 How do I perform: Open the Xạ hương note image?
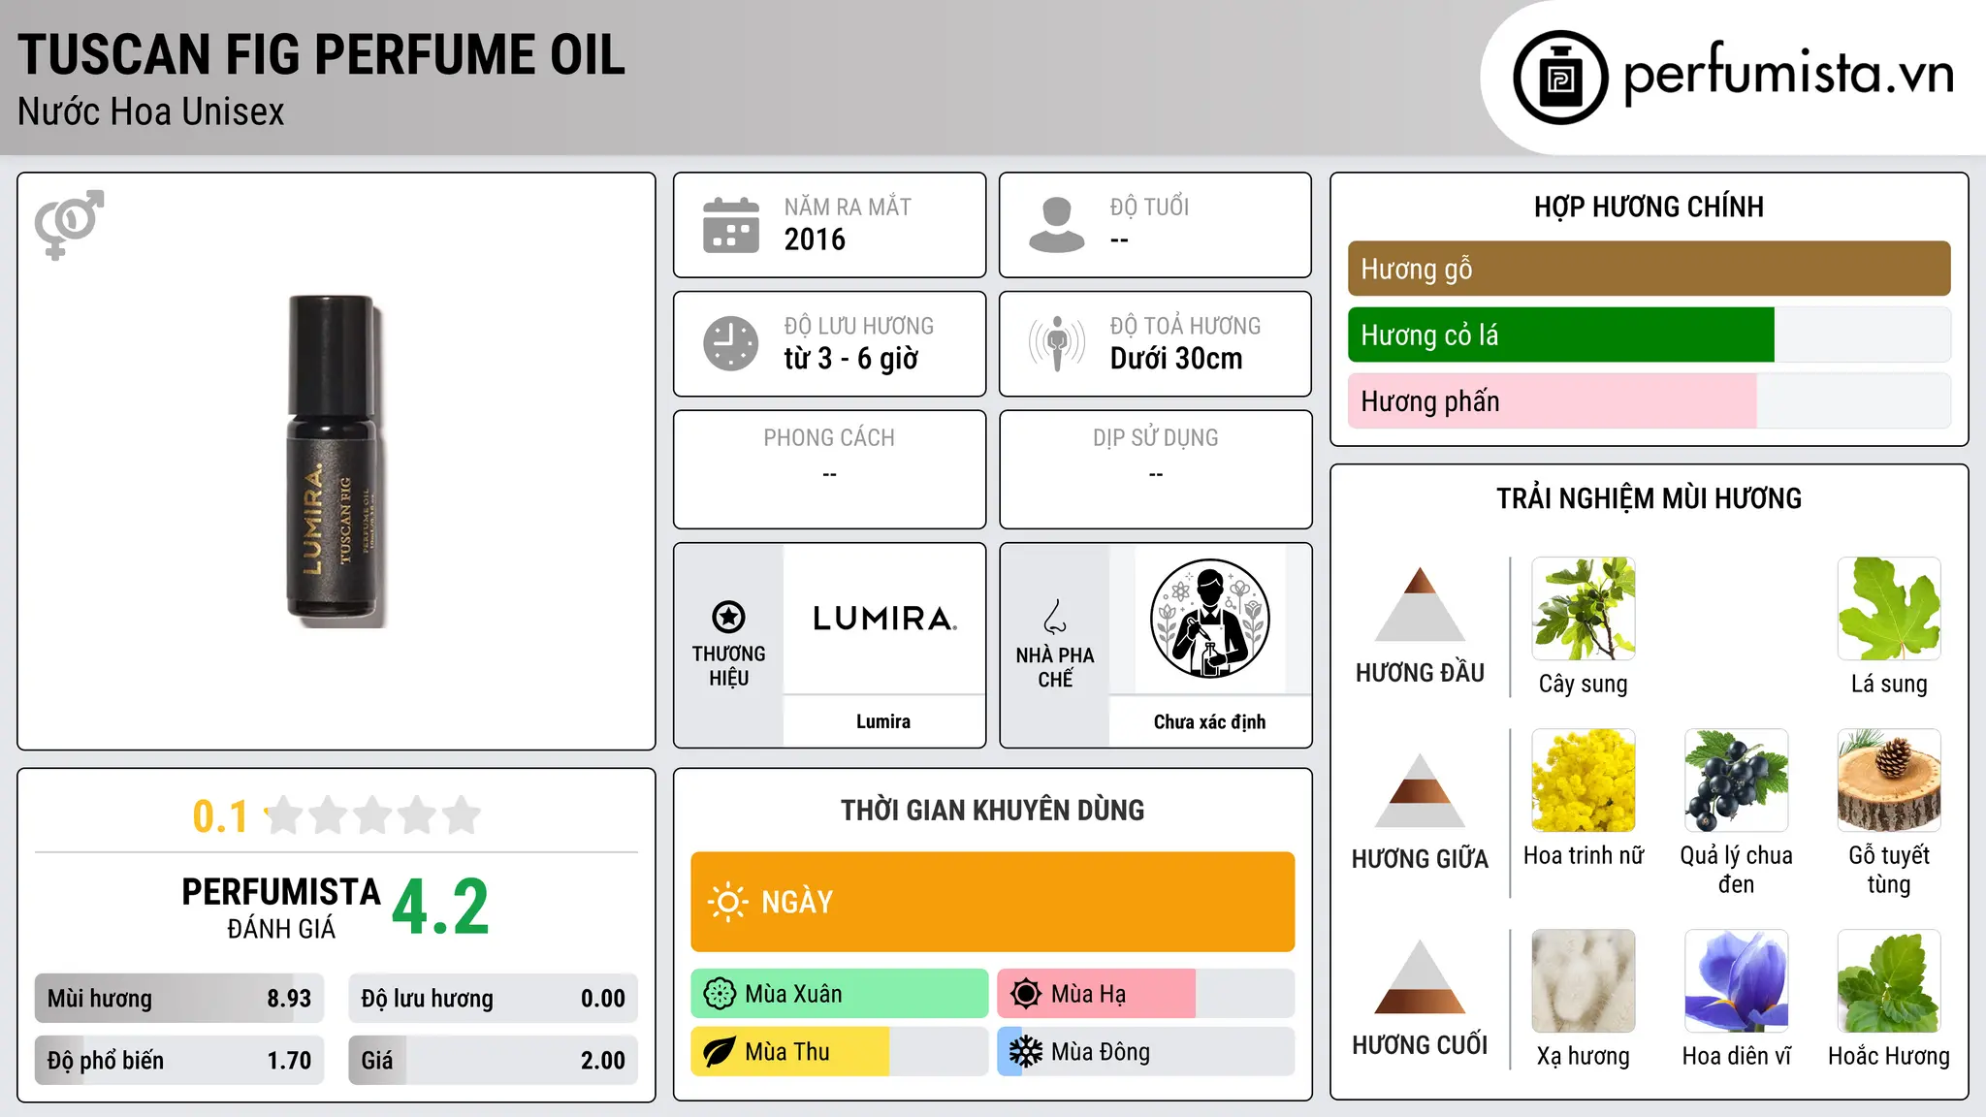[x=1584, y=981]
